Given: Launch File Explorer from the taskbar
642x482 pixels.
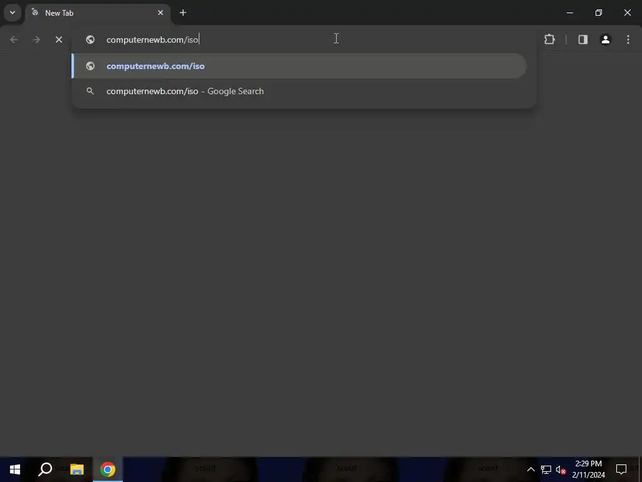Looking at the screenshot, I should (76, 469).
